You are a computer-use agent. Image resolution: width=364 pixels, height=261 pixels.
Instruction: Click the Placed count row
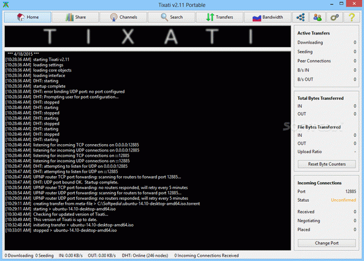pos(326,230)
